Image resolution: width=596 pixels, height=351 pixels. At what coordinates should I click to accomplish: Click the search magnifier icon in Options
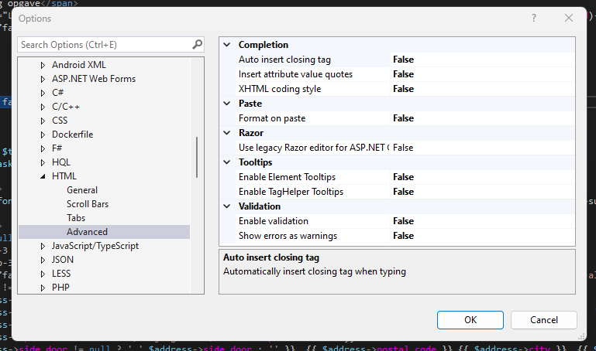[198, 45]
